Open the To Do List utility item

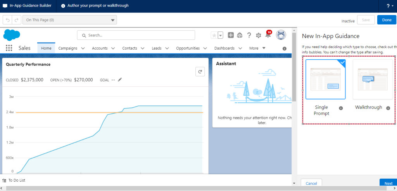(x=14, y=181)
